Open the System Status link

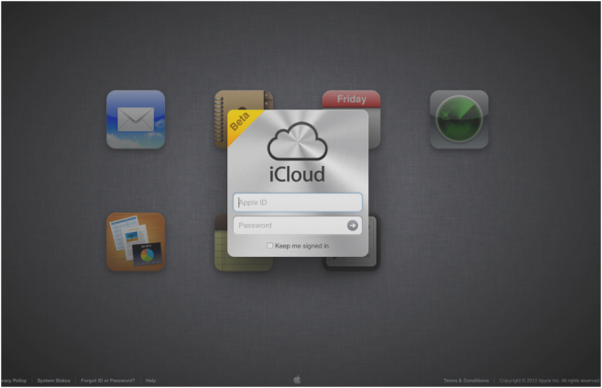(x=54, y=381)
